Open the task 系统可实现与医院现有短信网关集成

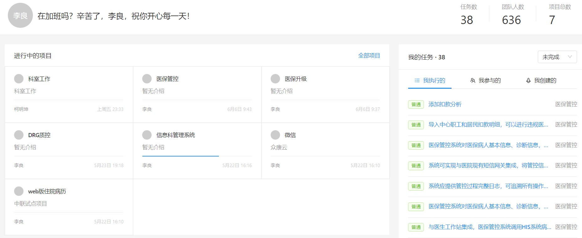pos(488,166)
